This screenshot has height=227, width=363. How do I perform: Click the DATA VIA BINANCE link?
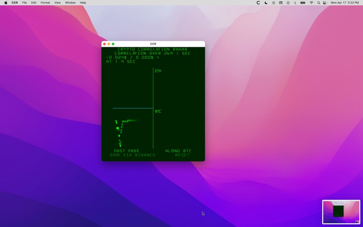132,155
